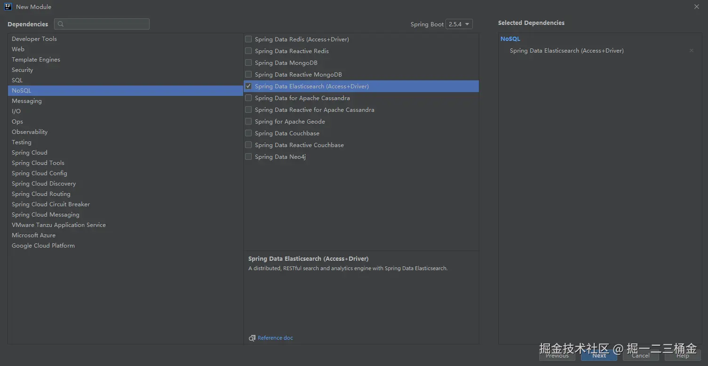Close the New Module window

[x=697, y=7]
